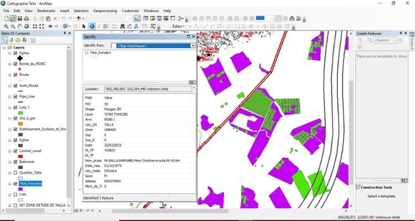Click the Central_sonel red symbol swatch
415x221 pixels.
click(20, 156)
